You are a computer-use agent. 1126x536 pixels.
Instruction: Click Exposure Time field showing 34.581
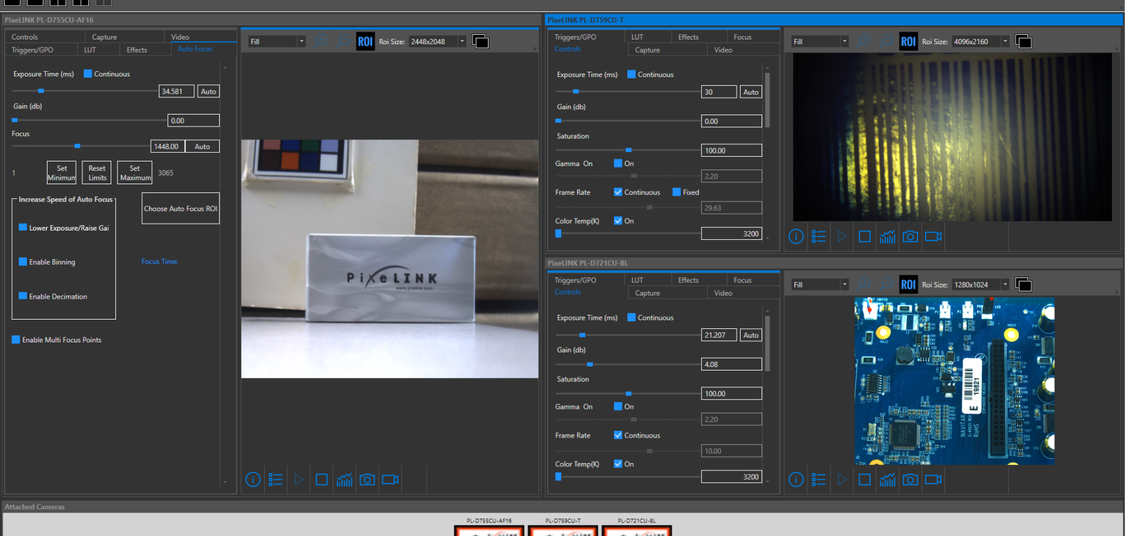(176, 91)
